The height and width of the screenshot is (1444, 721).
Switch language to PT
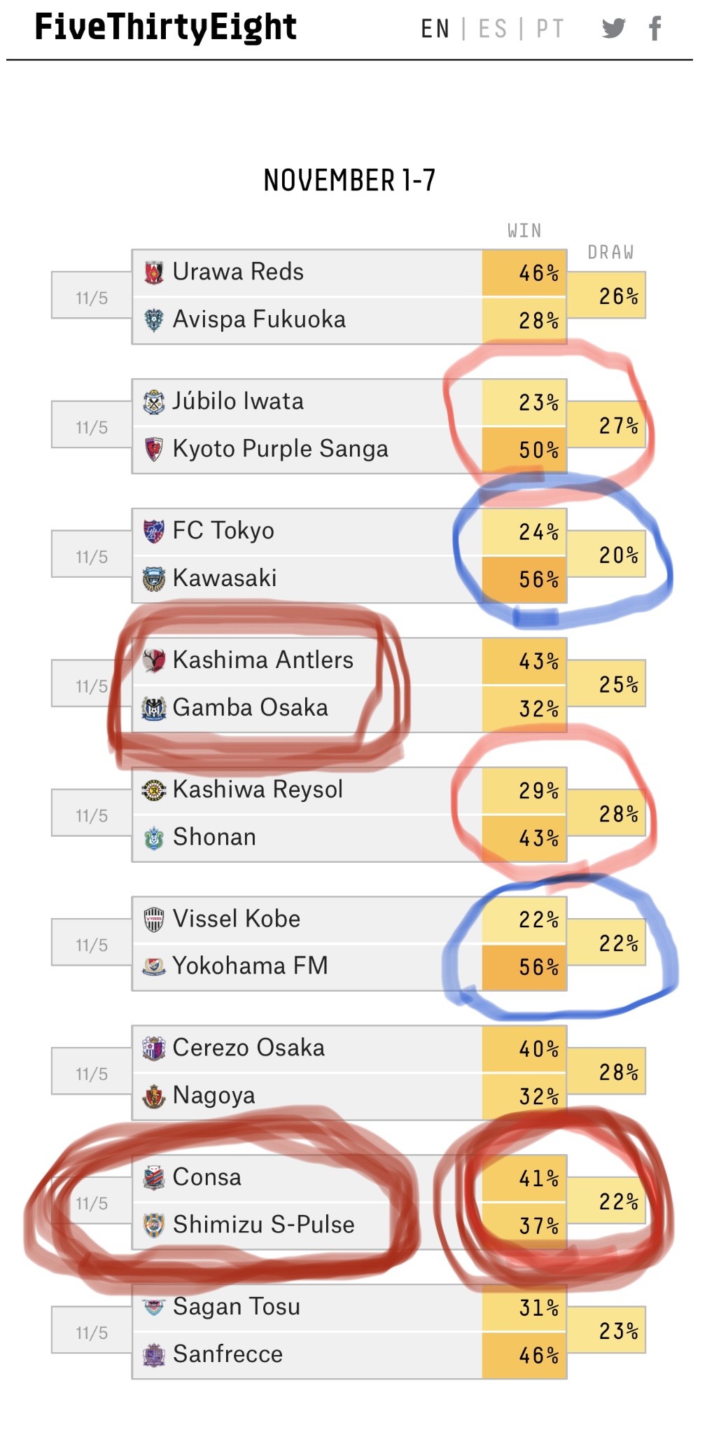(x=550, y=29)
